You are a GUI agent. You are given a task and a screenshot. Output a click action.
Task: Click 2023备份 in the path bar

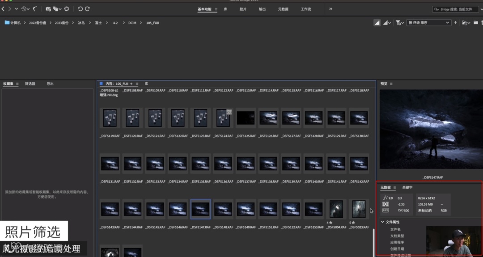pyautogui.click(x=62, y=23)
